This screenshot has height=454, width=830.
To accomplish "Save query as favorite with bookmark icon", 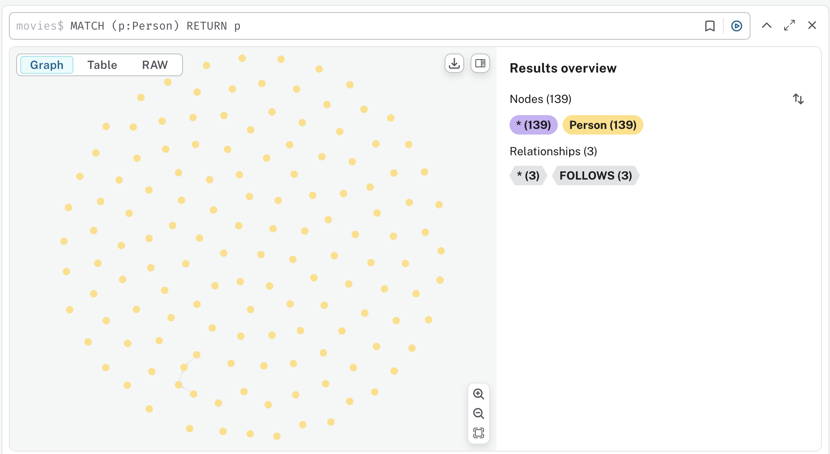I will [x=710, y=26].
